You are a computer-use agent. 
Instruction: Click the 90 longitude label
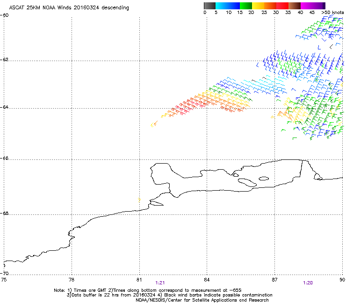pos(342,280)
